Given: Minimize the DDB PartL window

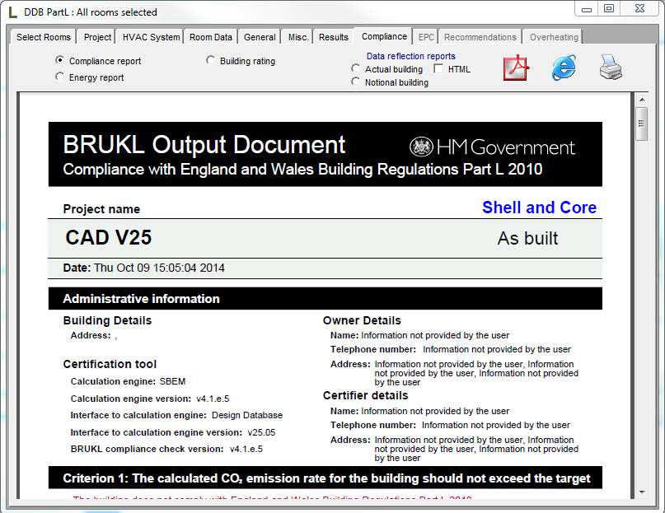Looking at the screenshot, I should pyautogui.click(x=587, y=9).
